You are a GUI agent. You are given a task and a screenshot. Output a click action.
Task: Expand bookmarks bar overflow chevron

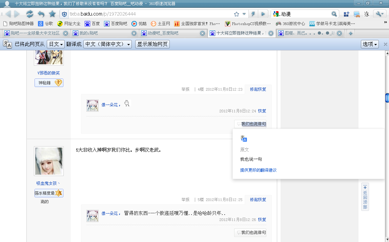[385, 22]
